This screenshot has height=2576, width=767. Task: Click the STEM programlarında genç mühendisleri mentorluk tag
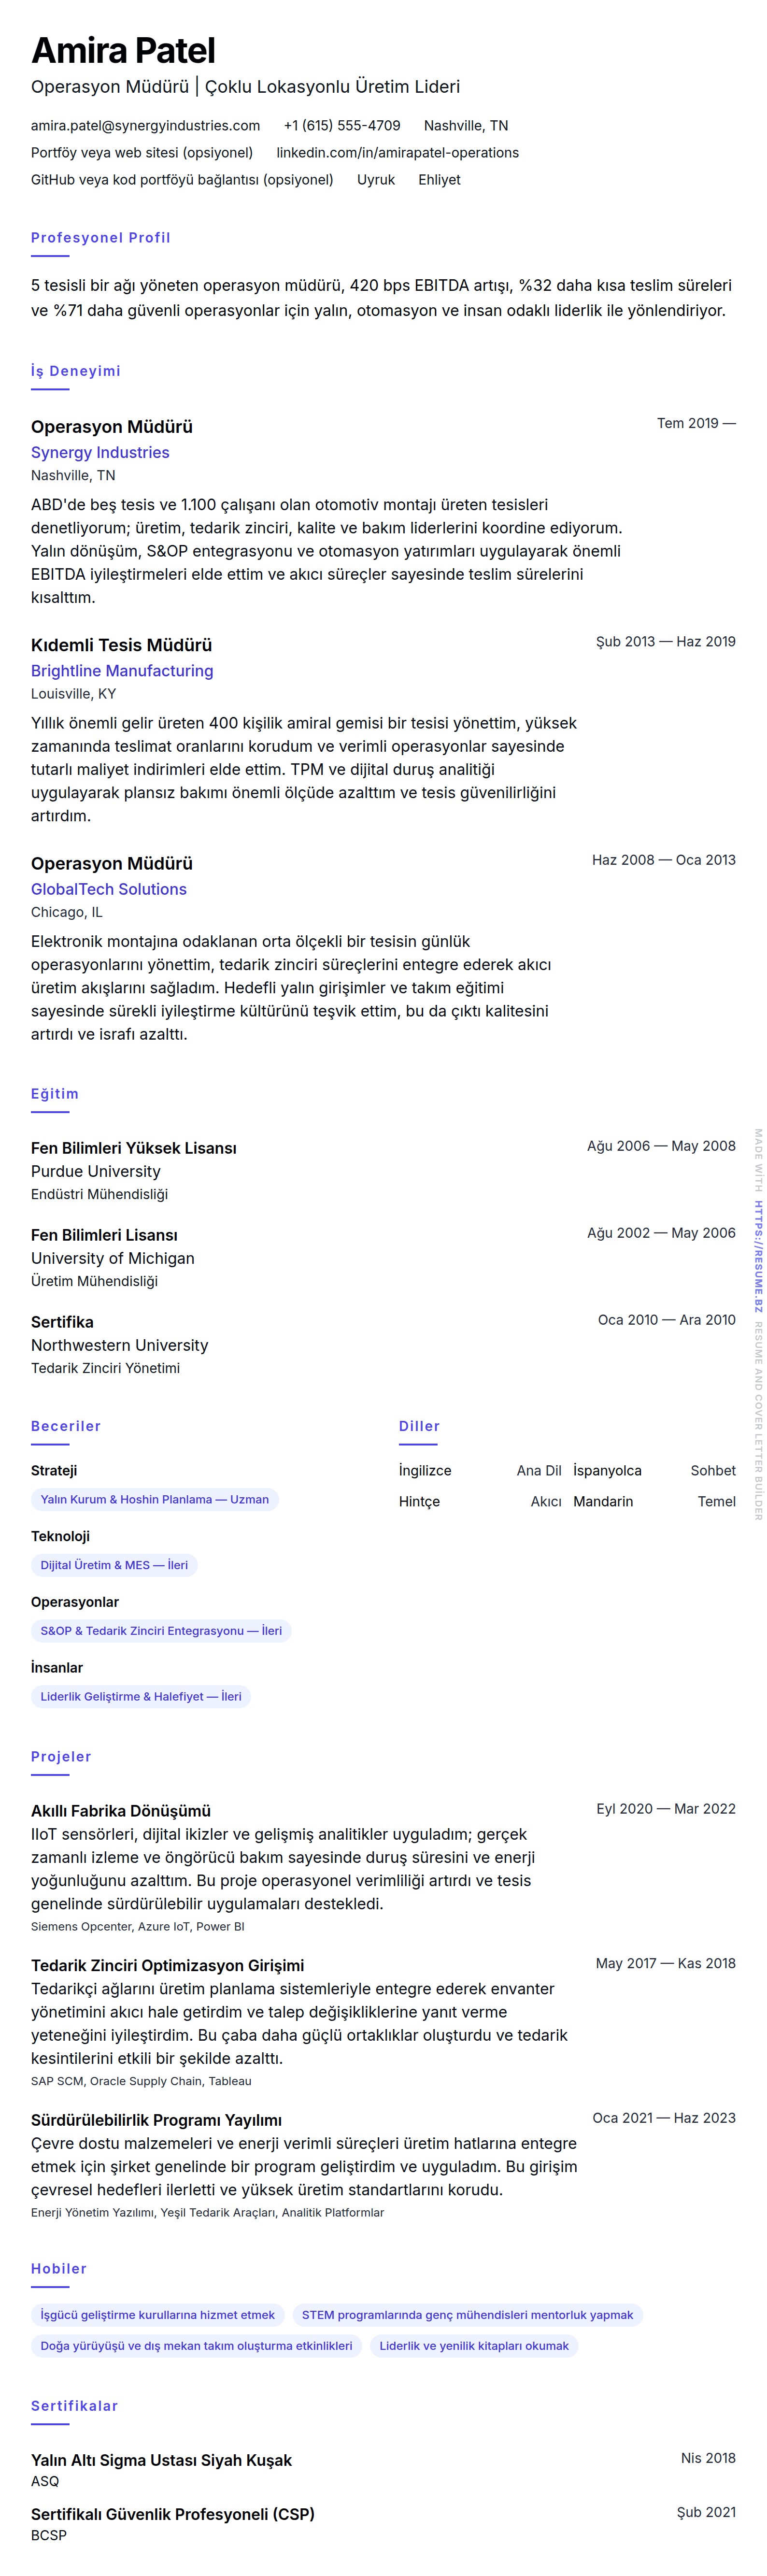(467, 2315)
